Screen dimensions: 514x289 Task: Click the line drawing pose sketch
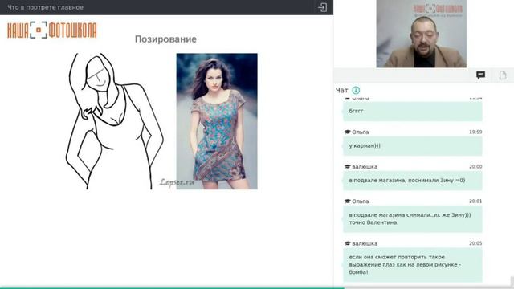point(114,121)
